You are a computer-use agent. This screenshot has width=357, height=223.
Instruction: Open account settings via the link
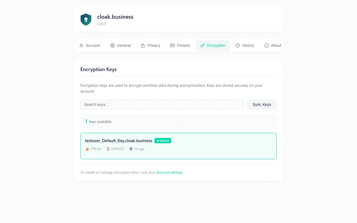click(169, 172)
